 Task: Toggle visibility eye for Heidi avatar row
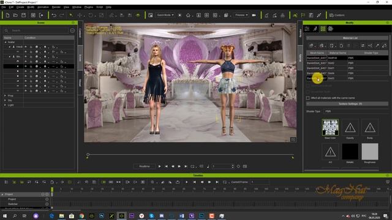26,47
